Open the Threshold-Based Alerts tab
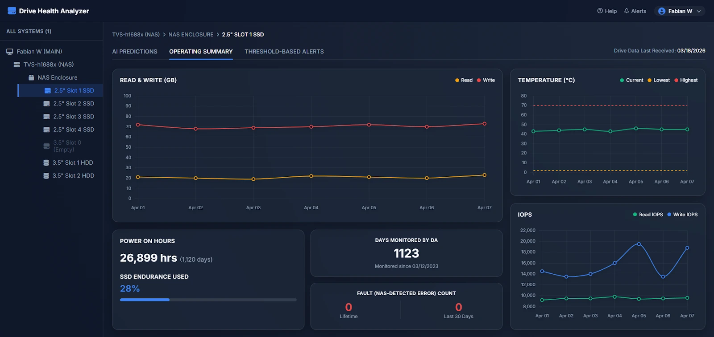The width and height of the screenshot is (714, 337). point(284,52)
